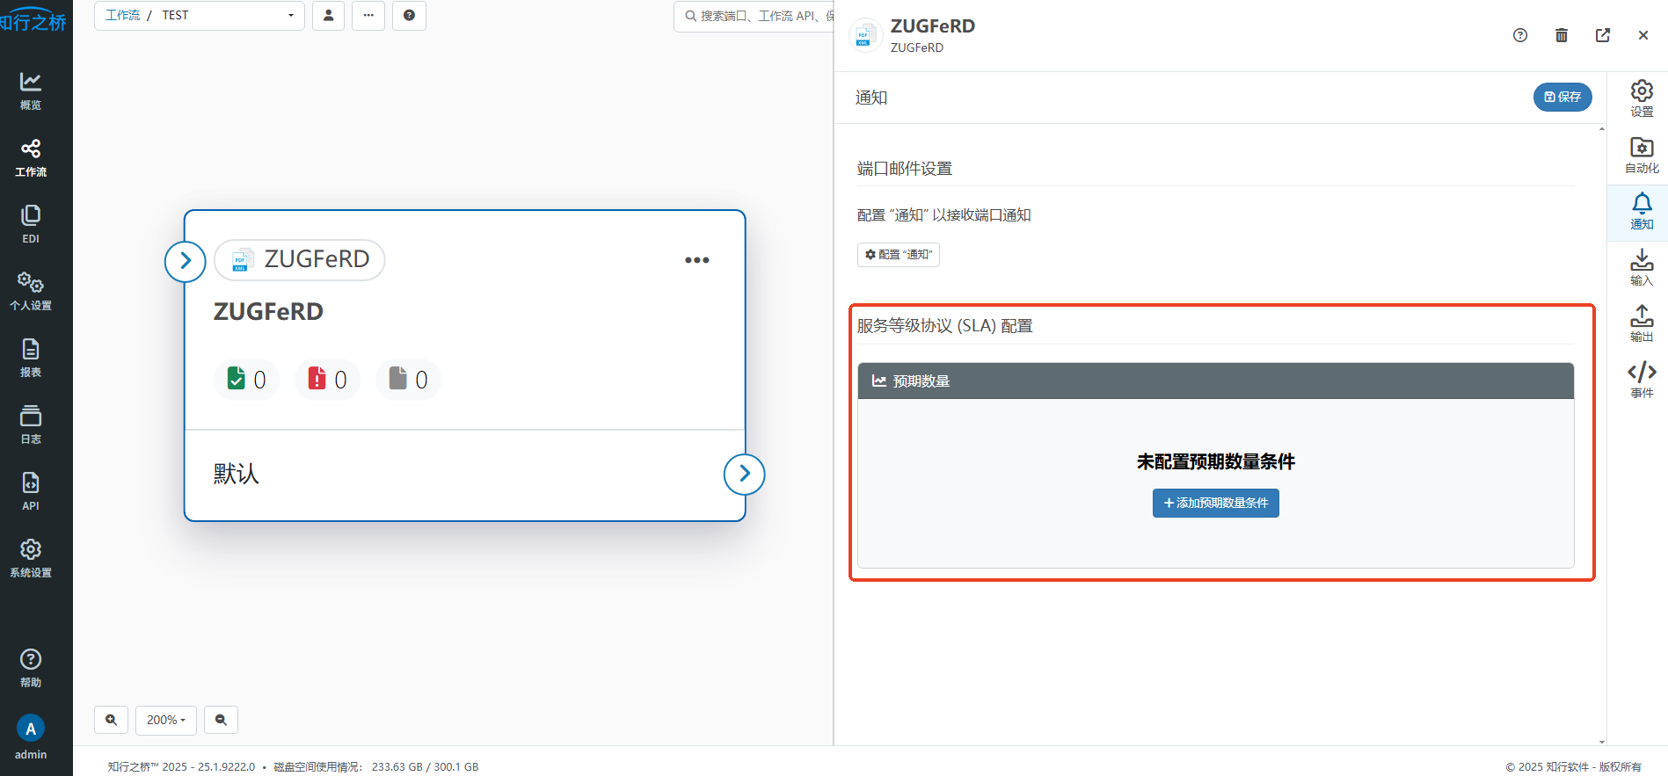
Task: Open the EDI section in sidebar
Action: (30, 224)
